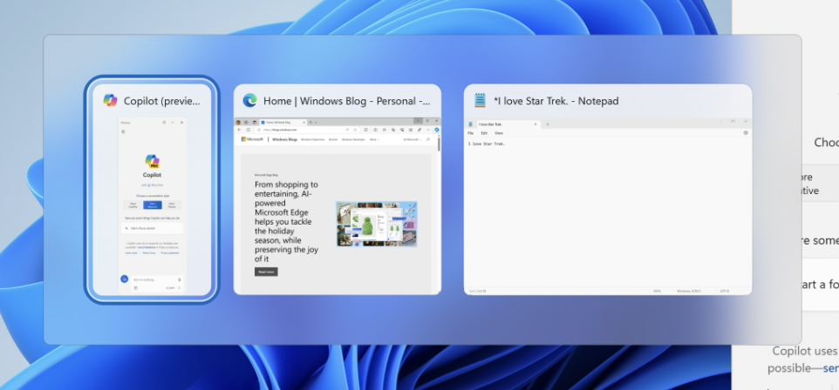Click the refresh icon in Edge preview
Screen dimensions: 839x390
(249, 130)
